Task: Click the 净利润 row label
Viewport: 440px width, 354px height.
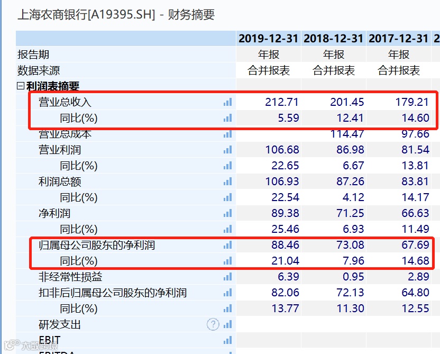Action: [x=54, y=213]
